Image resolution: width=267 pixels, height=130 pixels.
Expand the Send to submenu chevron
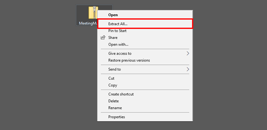[188, 69]
